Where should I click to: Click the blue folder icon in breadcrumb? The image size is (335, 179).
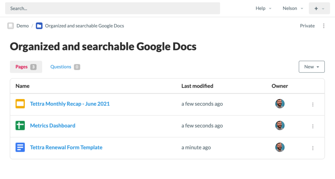coord(39,26)
